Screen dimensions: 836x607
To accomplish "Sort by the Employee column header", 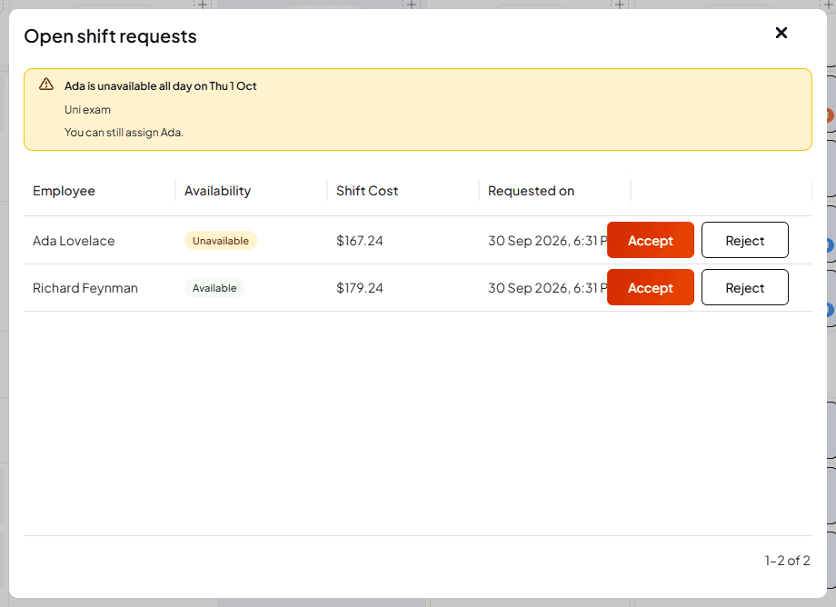I will (64, 191).
